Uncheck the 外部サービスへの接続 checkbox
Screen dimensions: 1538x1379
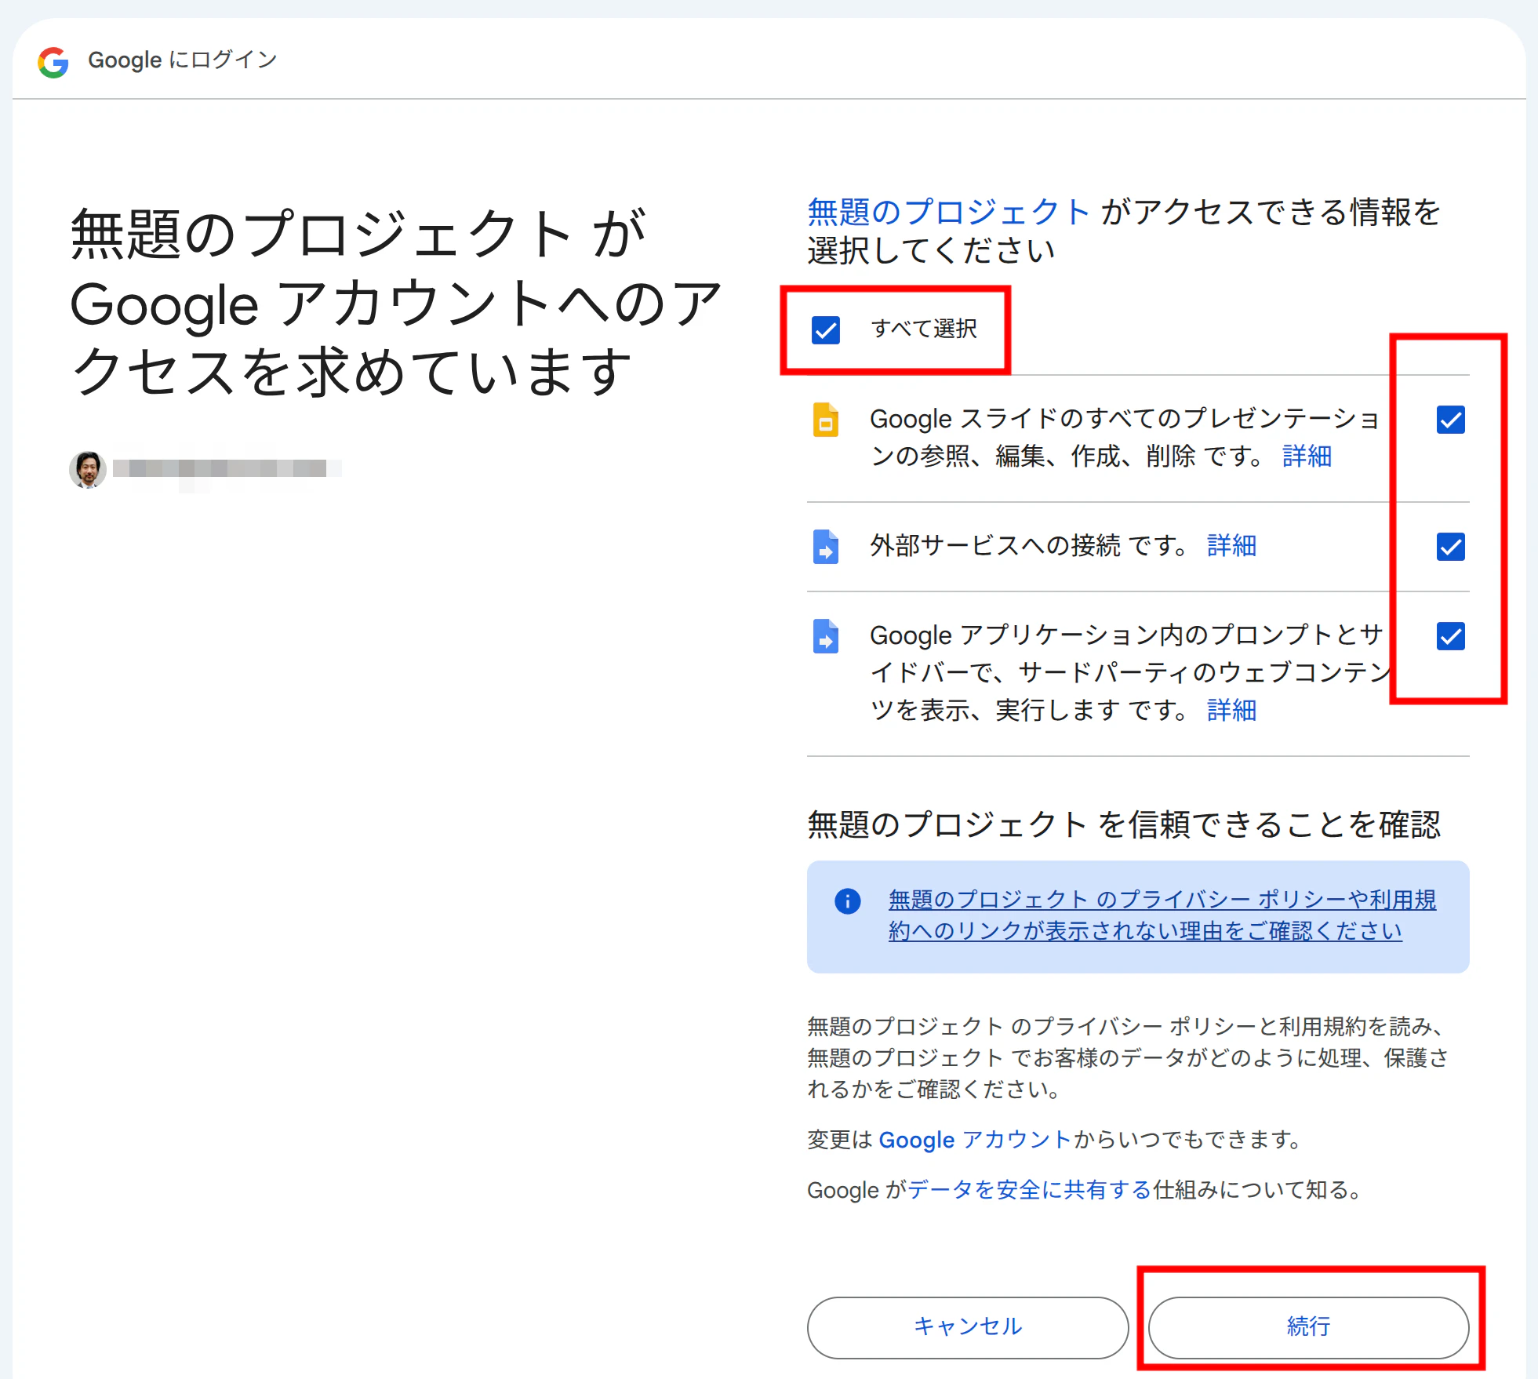click(x=1450, y=547)
